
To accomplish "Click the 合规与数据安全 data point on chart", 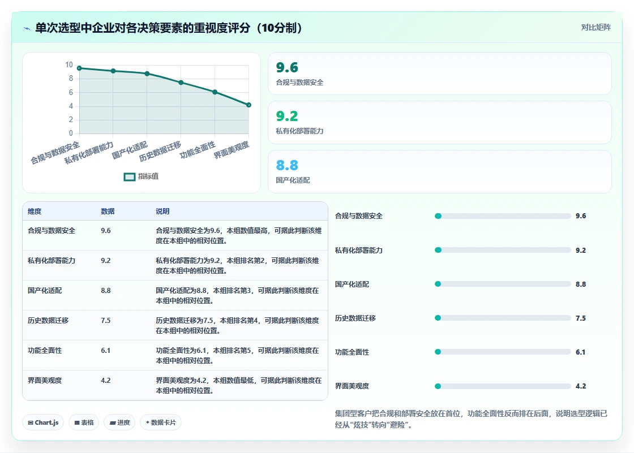I will pos(79,68).
